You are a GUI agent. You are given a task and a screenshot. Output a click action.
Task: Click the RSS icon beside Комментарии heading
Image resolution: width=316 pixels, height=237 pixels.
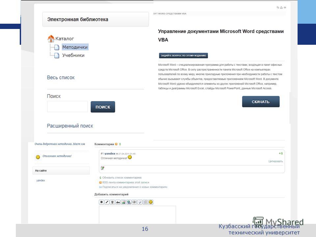[116, 144]
